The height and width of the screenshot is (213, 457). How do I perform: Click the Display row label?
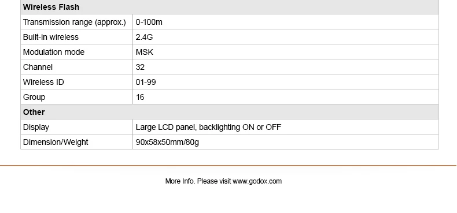tap(36, 127)
